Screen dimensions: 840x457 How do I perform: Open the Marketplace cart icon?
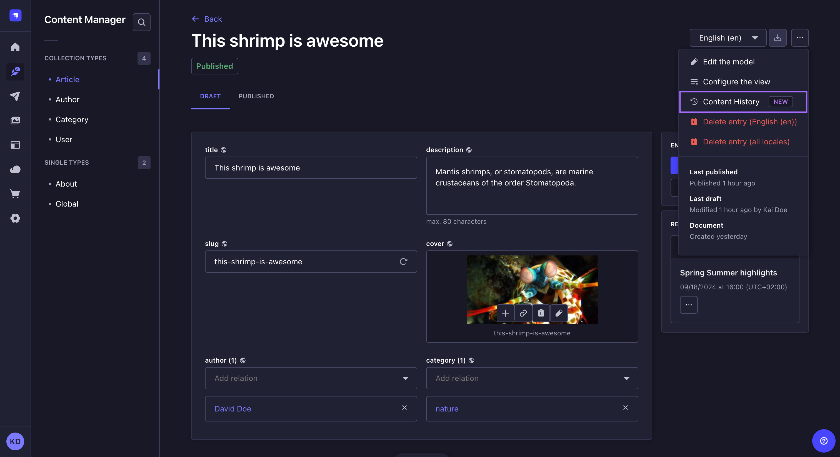pos(15,194)
